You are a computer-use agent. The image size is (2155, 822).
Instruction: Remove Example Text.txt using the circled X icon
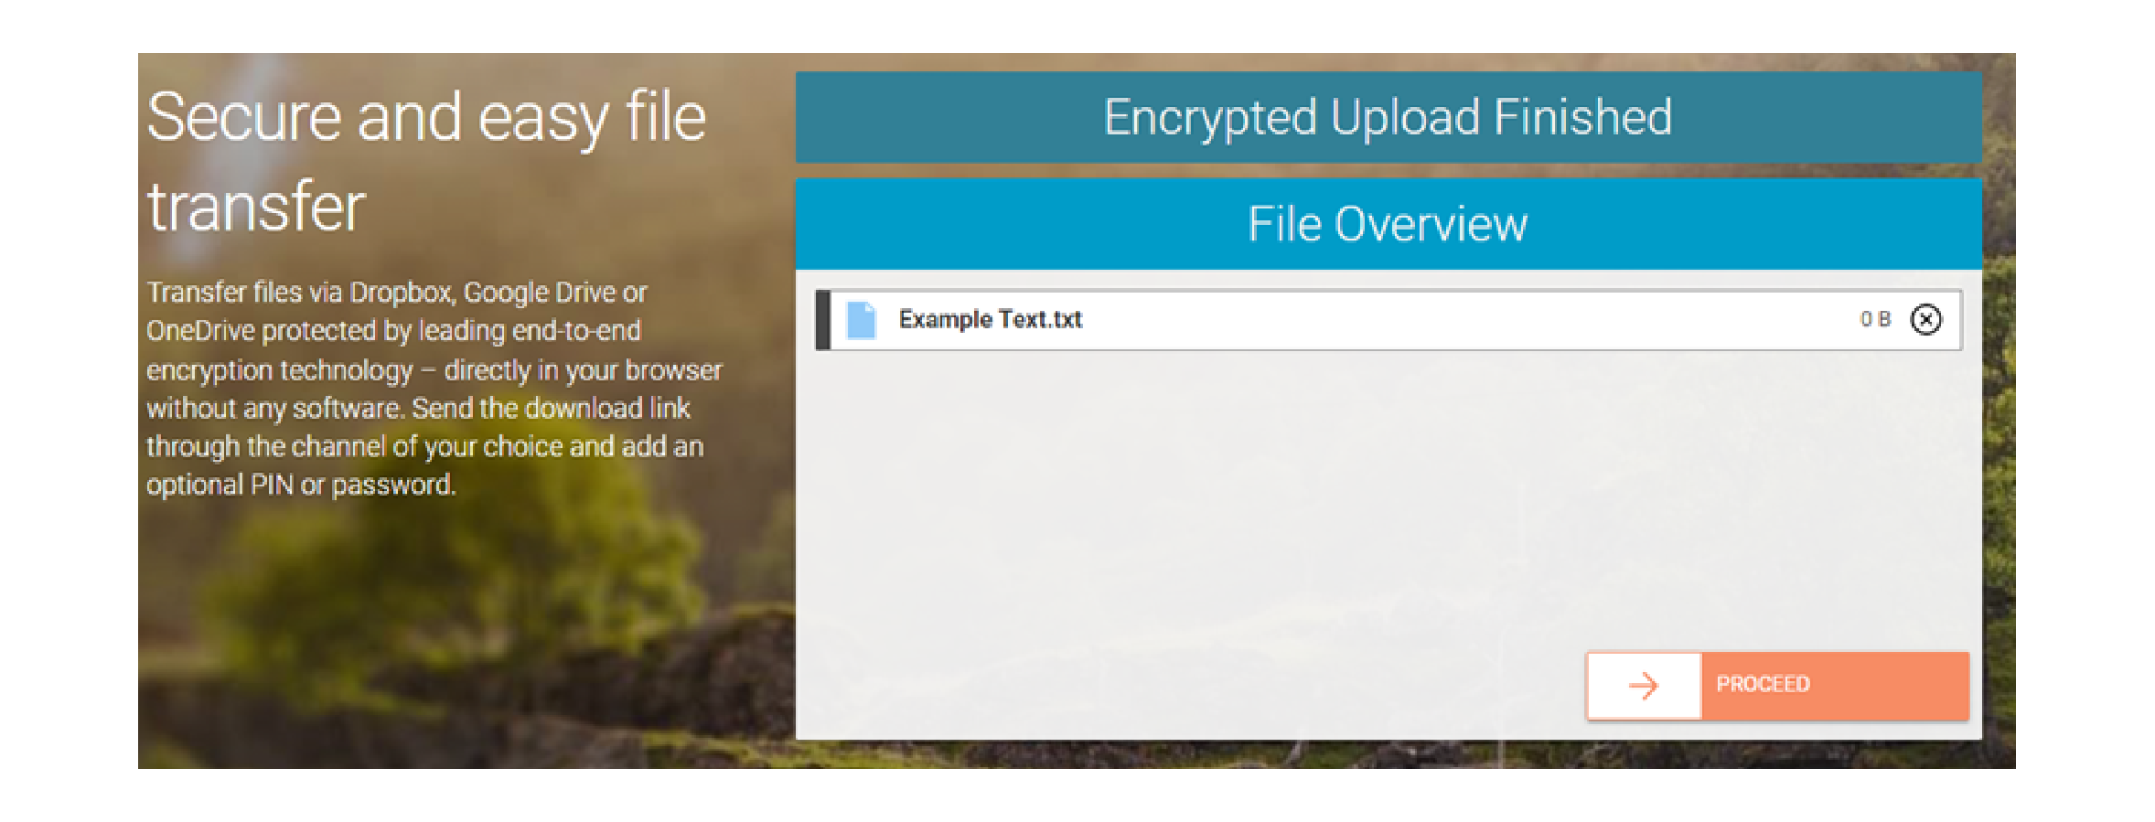[x=1925, y=319]
